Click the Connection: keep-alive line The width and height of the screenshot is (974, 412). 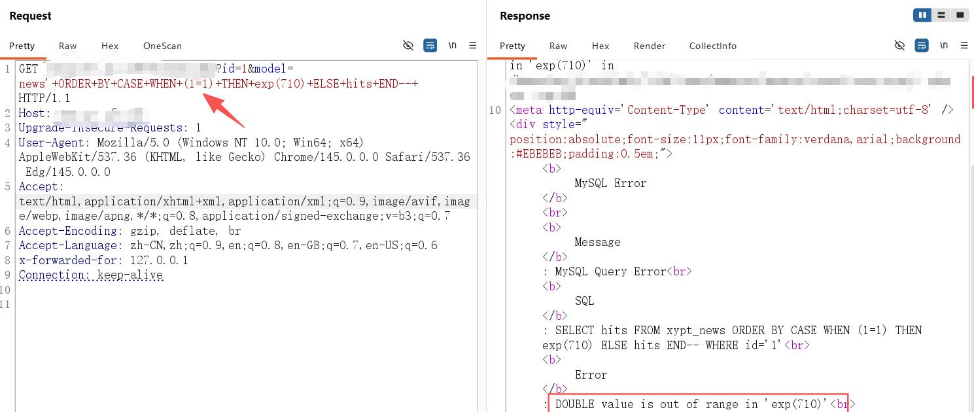click(x=90, y=275)
